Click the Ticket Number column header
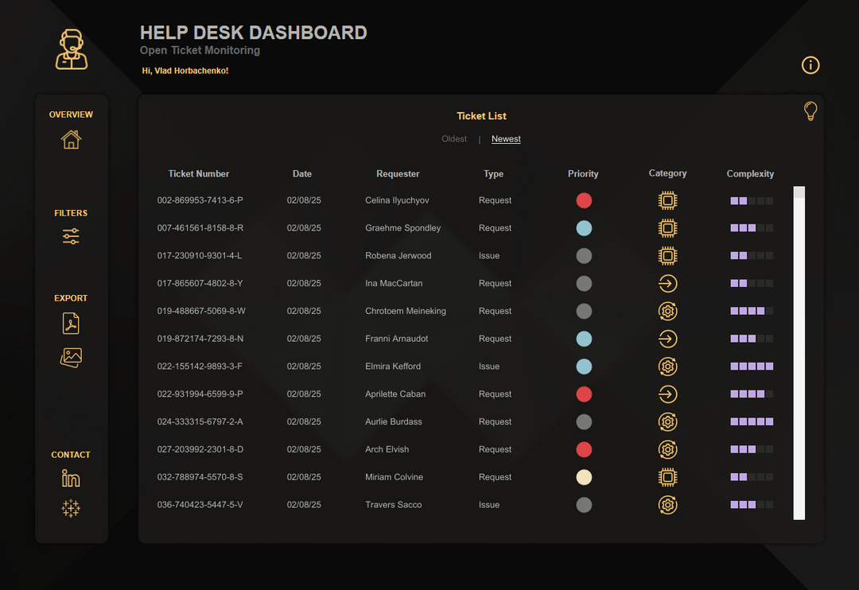The height and width of the screenshot is (590, 859). (x=199, y=174)
